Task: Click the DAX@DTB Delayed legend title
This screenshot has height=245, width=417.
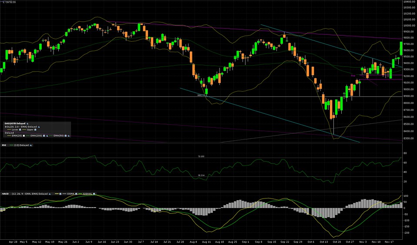Action: pyautogui.click(x=15, y=124)
